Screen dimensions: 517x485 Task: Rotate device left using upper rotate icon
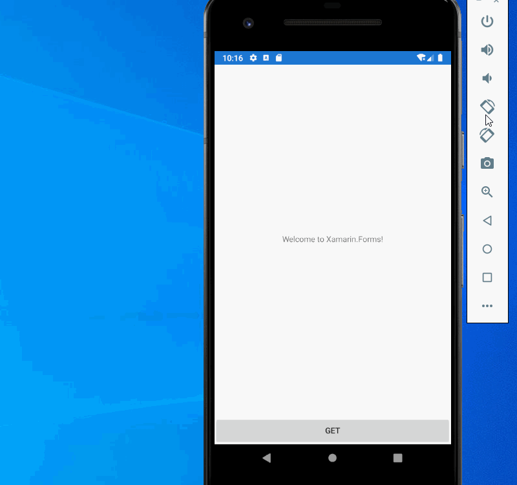[x=487, y=107]
